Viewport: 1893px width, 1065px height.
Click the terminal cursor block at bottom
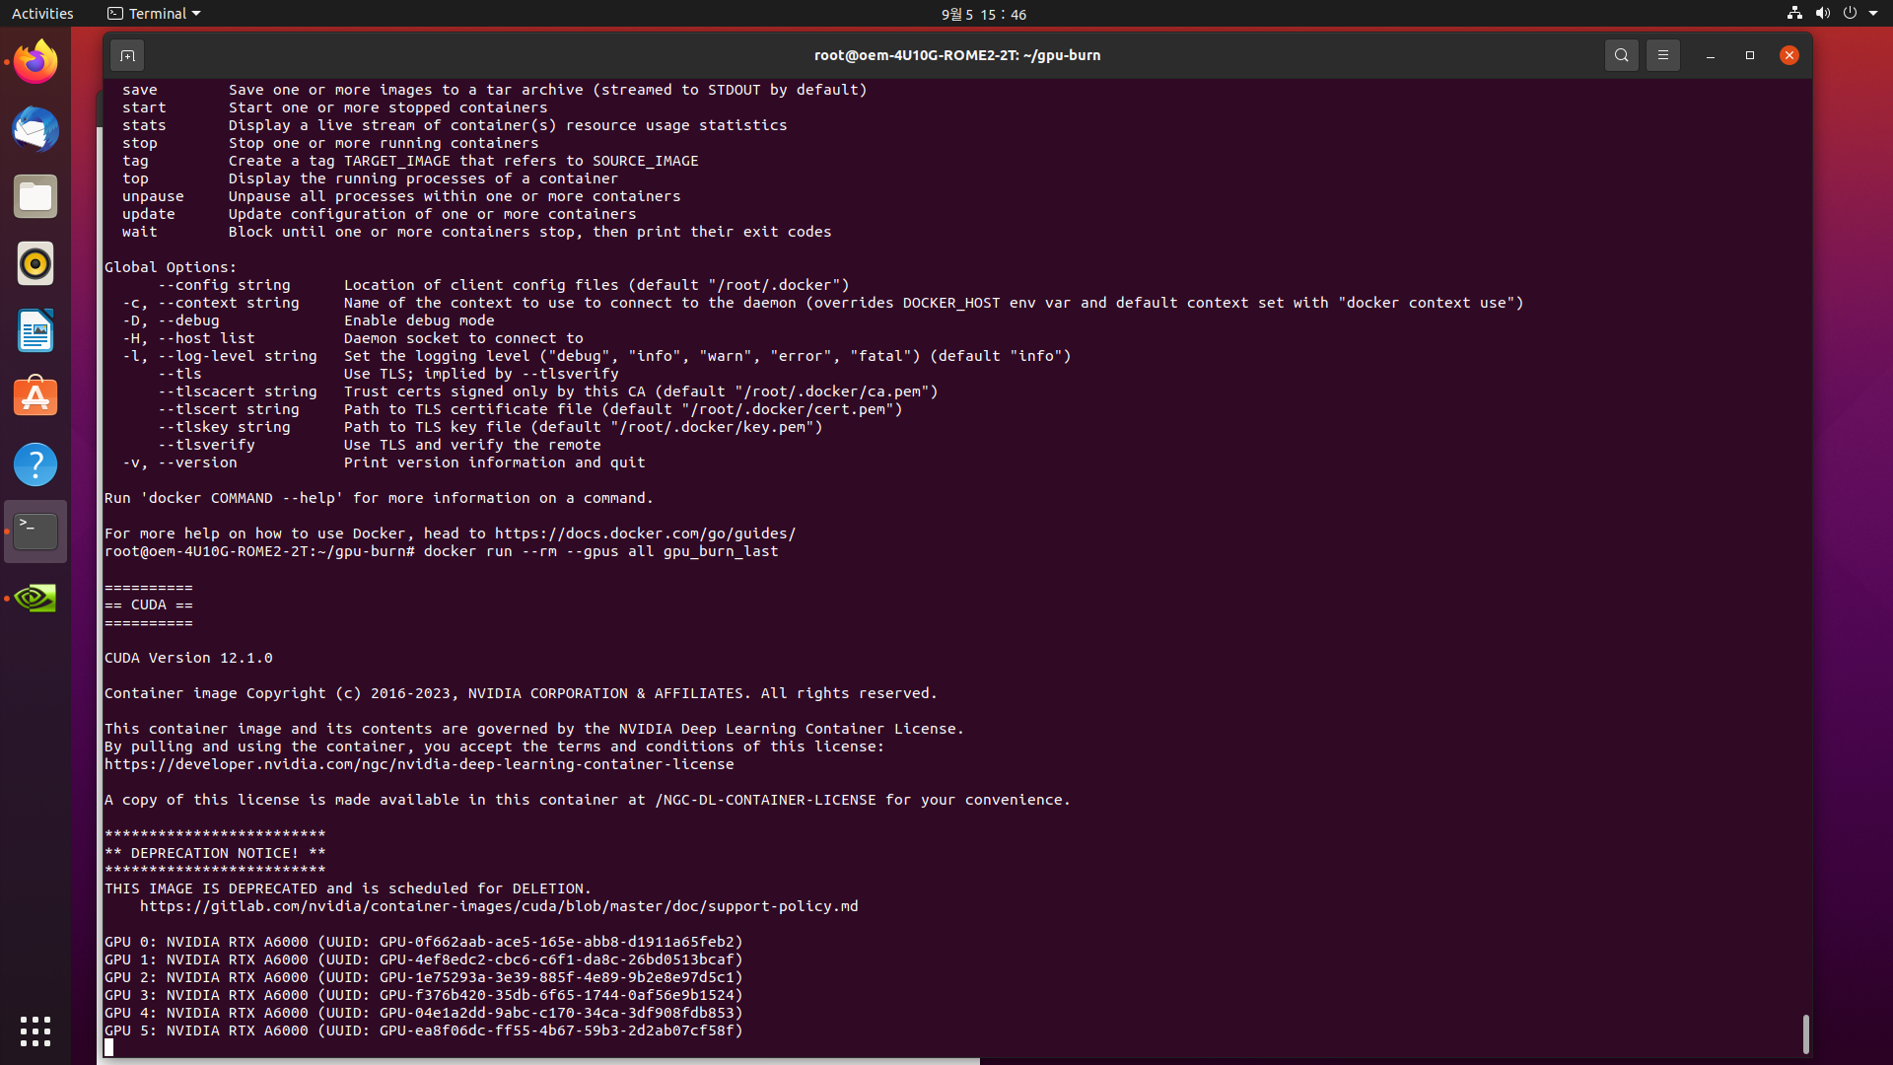108,1047
